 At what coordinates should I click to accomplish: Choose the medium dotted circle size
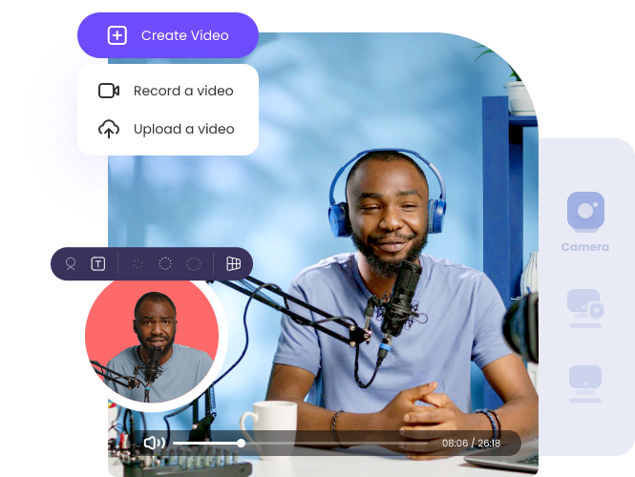(x=164, y=264)
